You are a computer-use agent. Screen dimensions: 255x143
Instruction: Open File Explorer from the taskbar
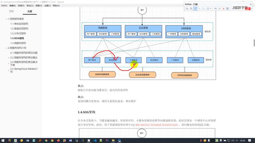tap(113, 140)
